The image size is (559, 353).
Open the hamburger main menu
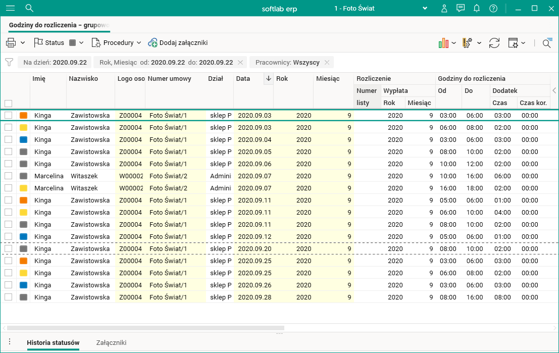coord(10,8)
